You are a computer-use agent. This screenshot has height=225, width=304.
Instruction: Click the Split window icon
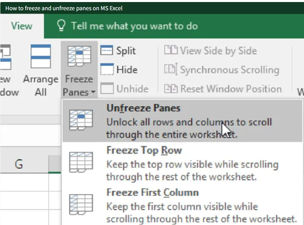coord(107,51)
